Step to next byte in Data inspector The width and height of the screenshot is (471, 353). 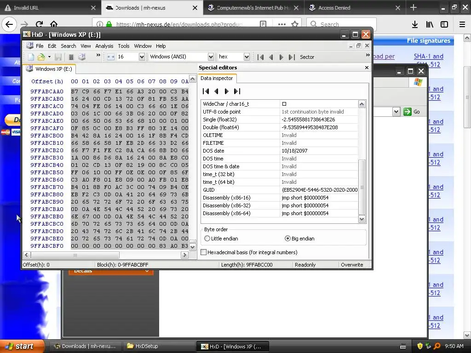(x=226, y=91)
